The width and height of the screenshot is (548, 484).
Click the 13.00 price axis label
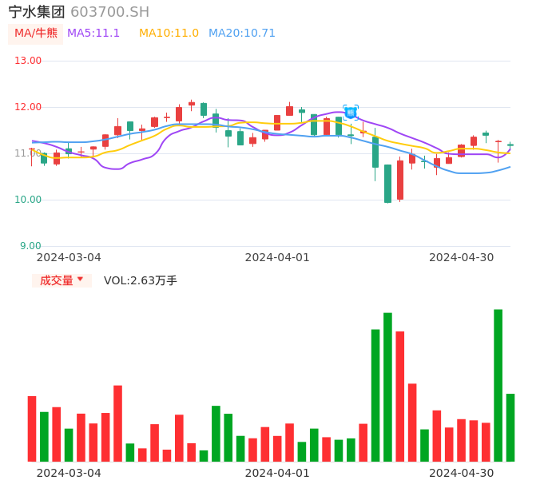click(x=29, y=61)
